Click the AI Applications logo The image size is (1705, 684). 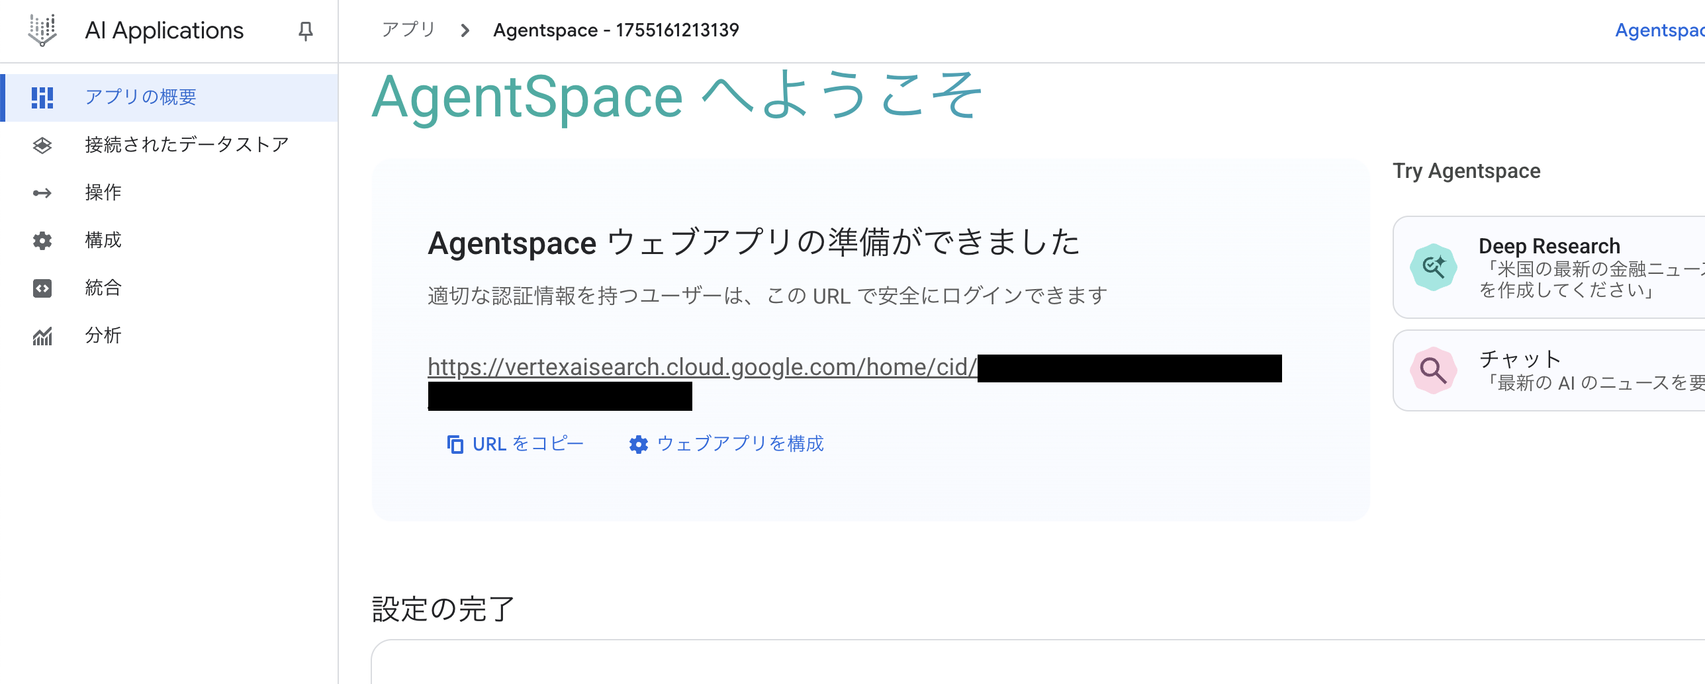click(x=41, y=30)
